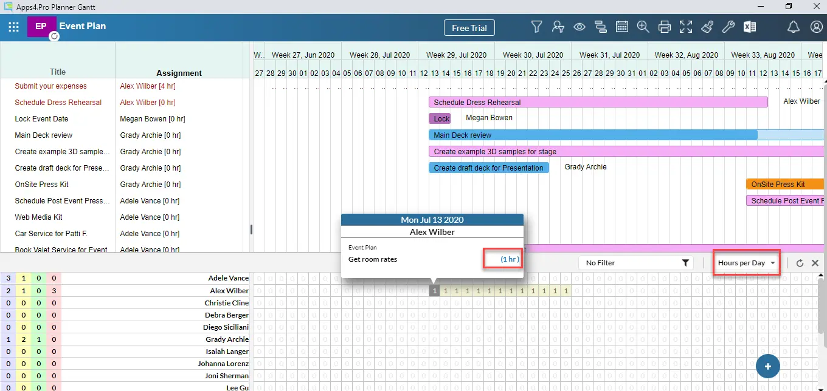827x391 pixels.
Task: Print the Gantt chart
Action: point(665,27)
